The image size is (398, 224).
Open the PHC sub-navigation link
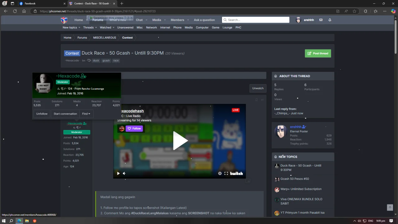coord(238,27)
